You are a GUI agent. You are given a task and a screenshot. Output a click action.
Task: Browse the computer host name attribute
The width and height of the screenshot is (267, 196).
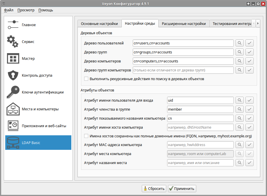[x=239, y=127]
